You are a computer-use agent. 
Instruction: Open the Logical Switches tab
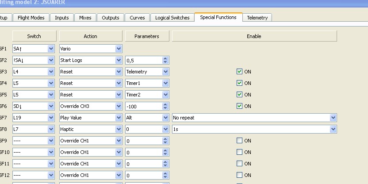pyautogui.click(x=172, y=18)
